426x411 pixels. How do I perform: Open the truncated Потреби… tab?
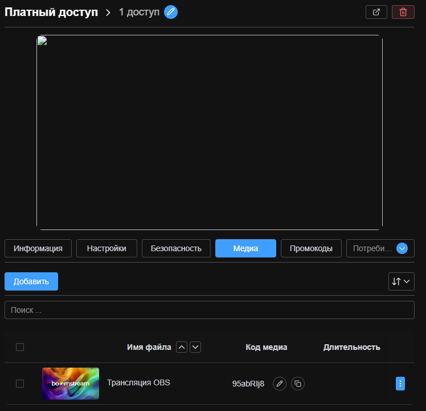[372, 248]
